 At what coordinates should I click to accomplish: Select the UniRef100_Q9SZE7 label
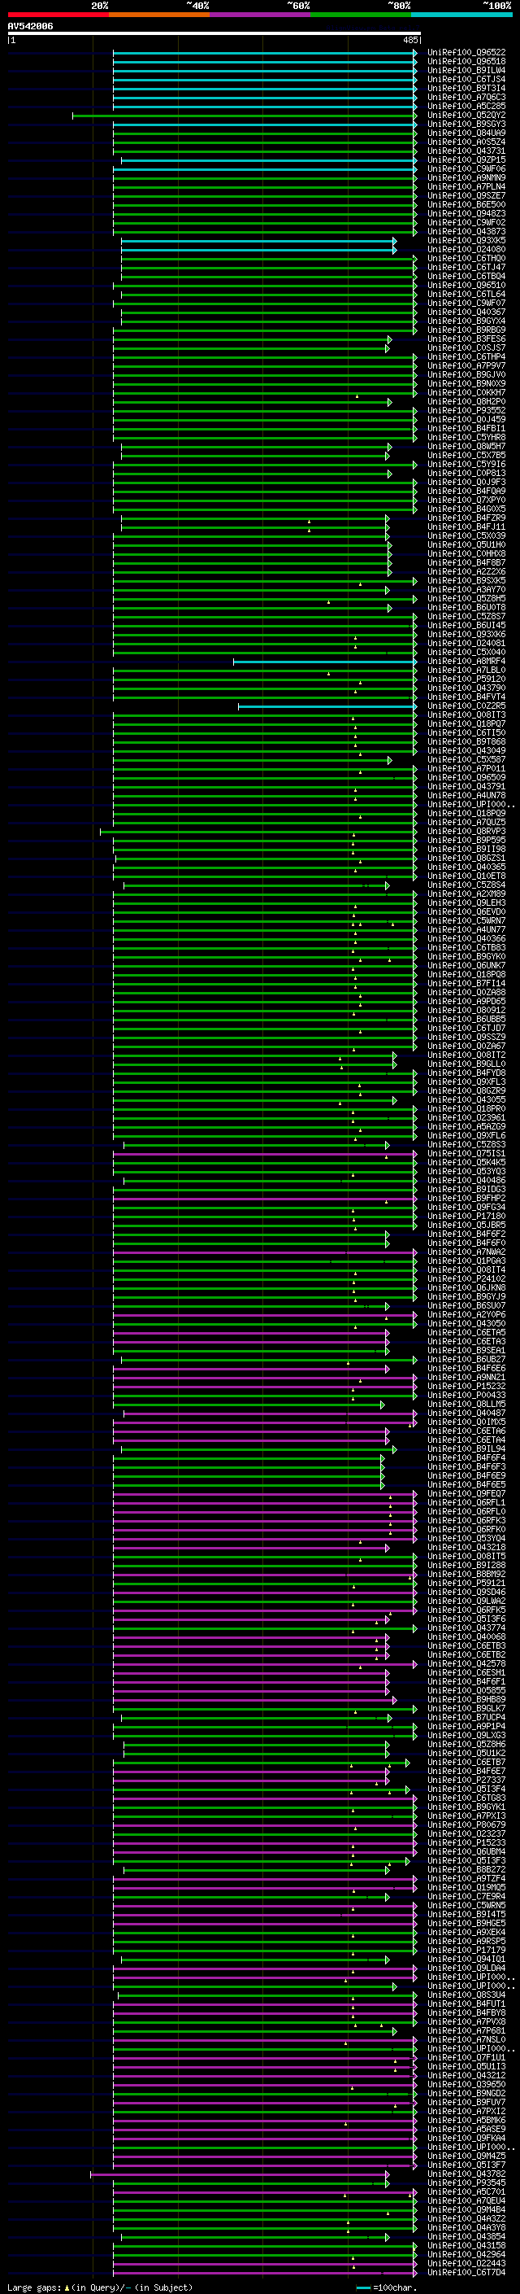(466, 196)
